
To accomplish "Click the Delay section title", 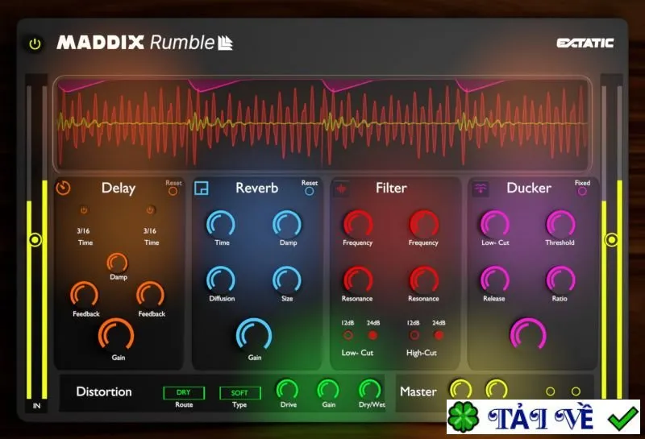I will [x=119, y=188].
